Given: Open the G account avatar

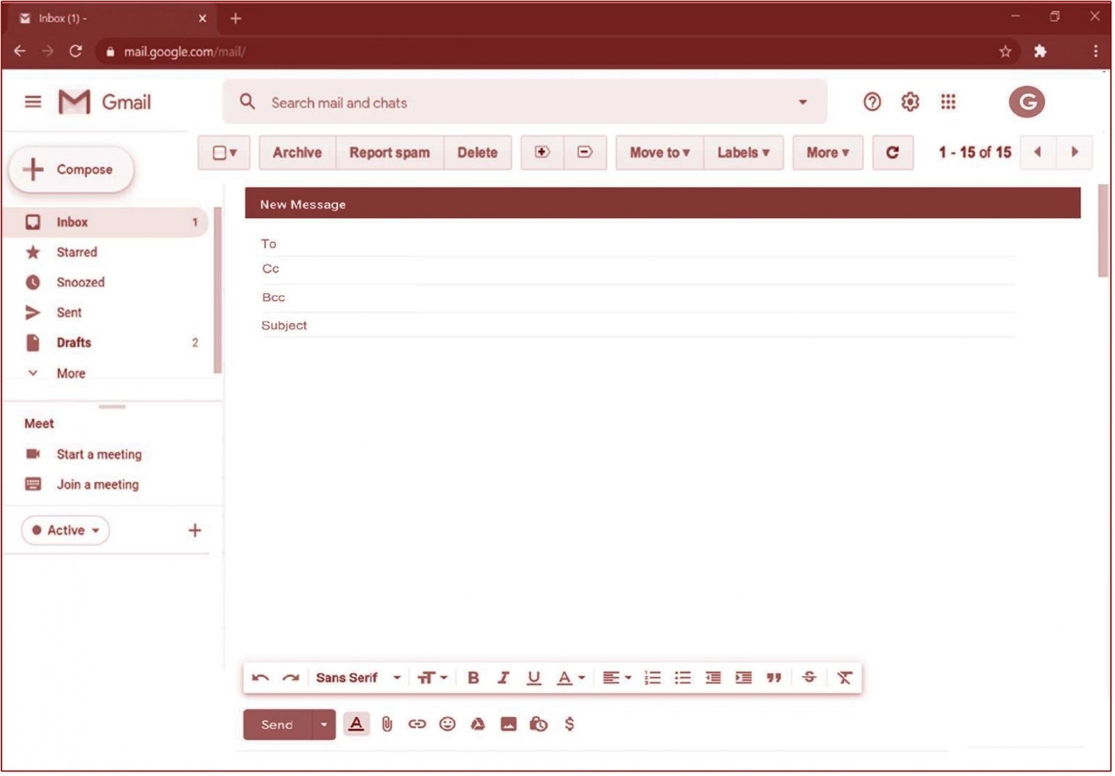Looking at the screenshot, I should tap(1026, 102).
